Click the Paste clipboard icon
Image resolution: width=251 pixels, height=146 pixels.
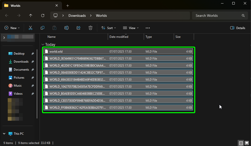point(54,28)
